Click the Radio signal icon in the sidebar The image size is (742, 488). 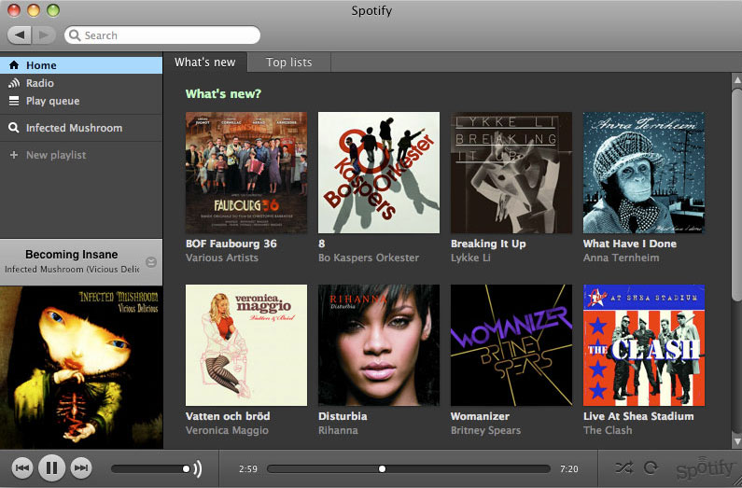14,83
